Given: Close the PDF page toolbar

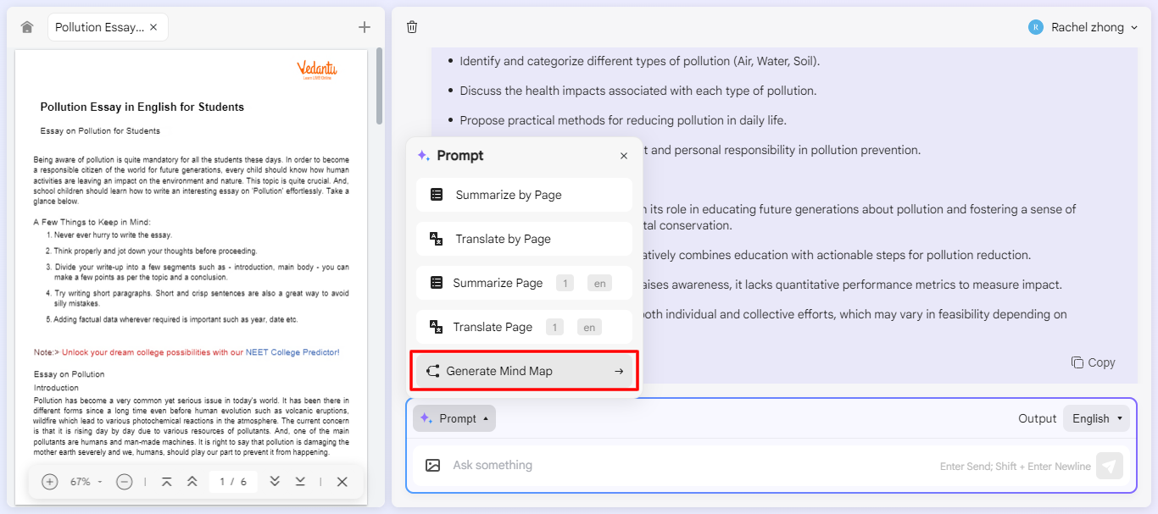Looking at the screenshot, I should click(x=342, y=481).
